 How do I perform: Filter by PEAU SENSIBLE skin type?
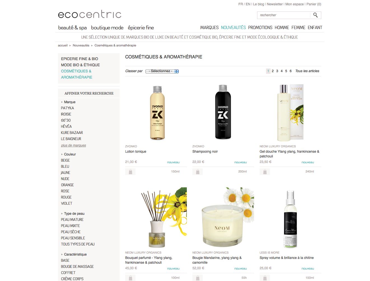click(73, 238)
